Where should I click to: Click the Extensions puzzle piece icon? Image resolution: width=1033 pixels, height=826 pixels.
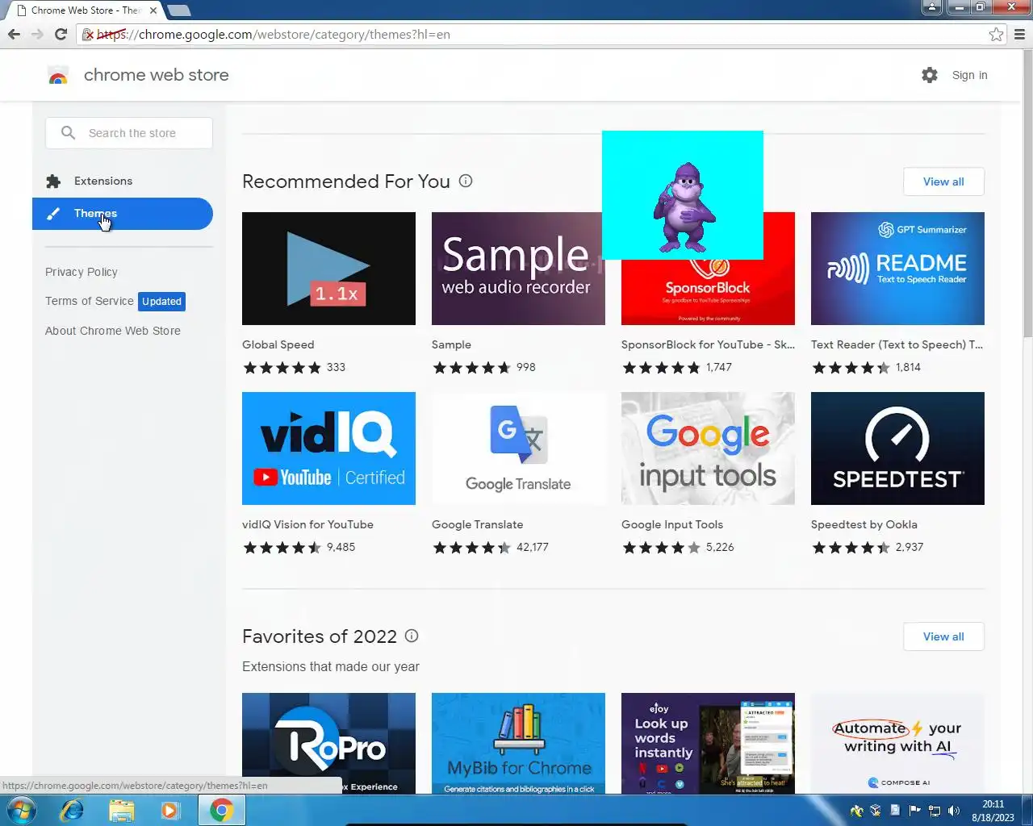click(x=53, y=181)
